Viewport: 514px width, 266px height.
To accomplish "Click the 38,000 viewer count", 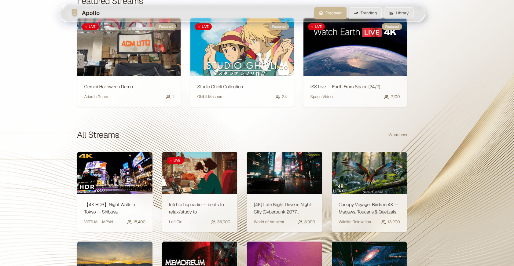I will pos(224,222).
